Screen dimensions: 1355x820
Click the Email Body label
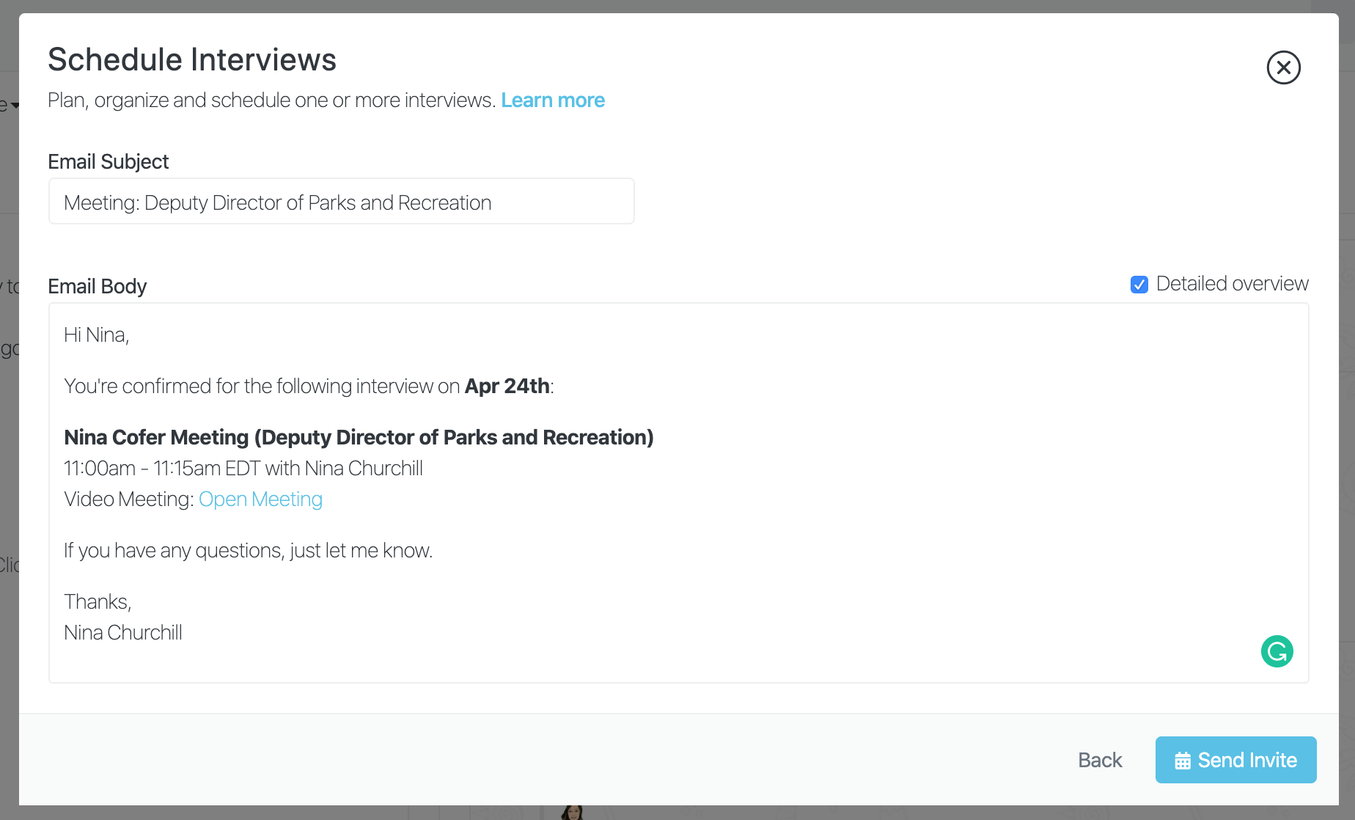tap(97, 286)
